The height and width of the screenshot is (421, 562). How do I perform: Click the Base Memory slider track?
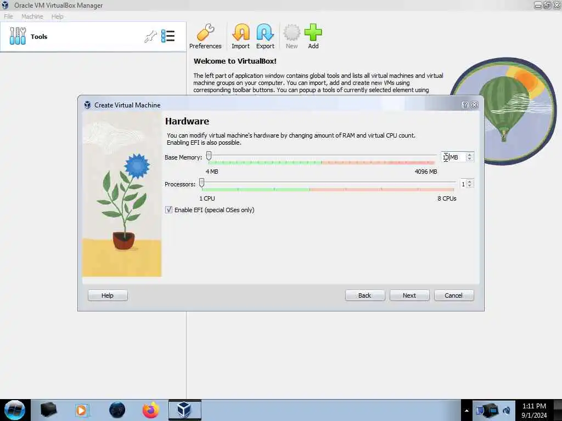point(322,155)
